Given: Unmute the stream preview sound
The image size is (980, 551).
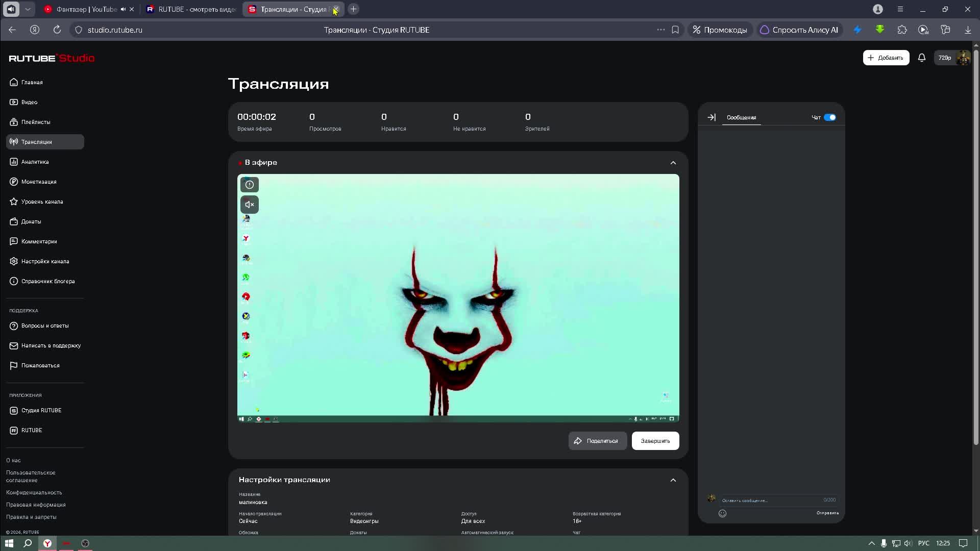Looking at the screenshot, I should coord(250,205).
